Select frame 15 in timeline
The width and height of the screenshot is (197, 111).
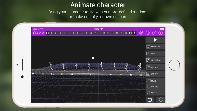tap(113, 33)
